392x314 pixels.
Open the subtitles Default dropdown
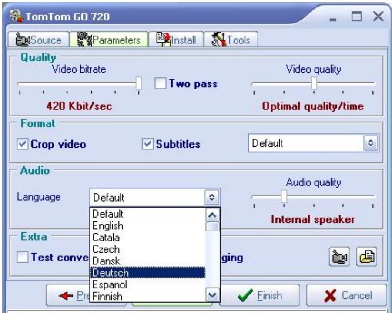314,143
